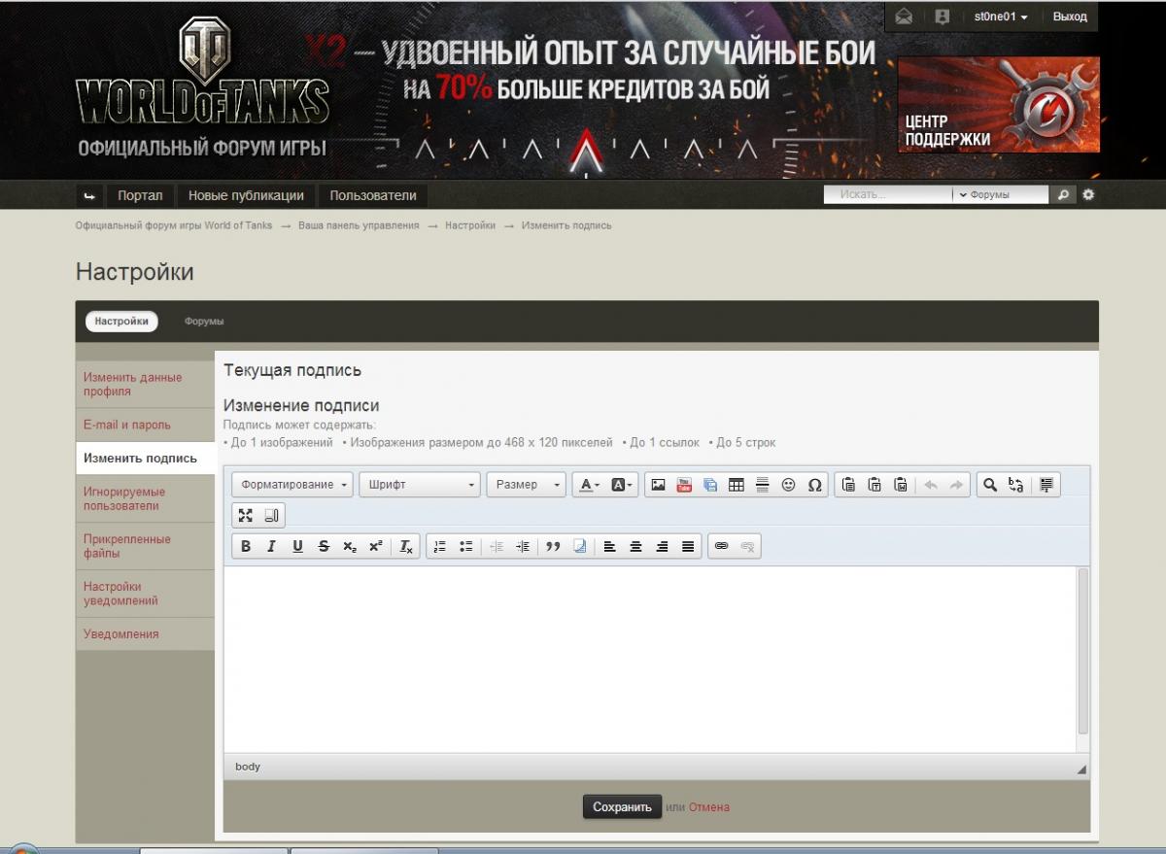Screen dimensions: 1166x854
Task: Open messages via the envelope icon
Action: tap(904, 17)
